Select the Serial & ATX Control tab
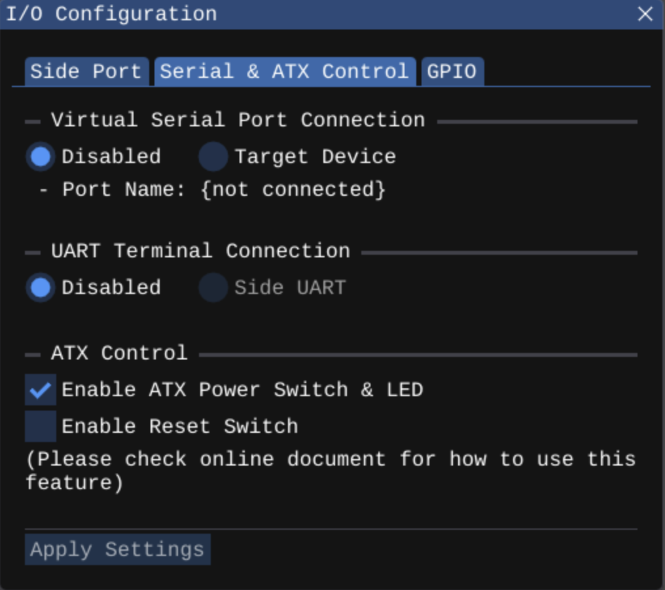Image resolution: width=665 pixels, height=590 pixels. (284, 71)
